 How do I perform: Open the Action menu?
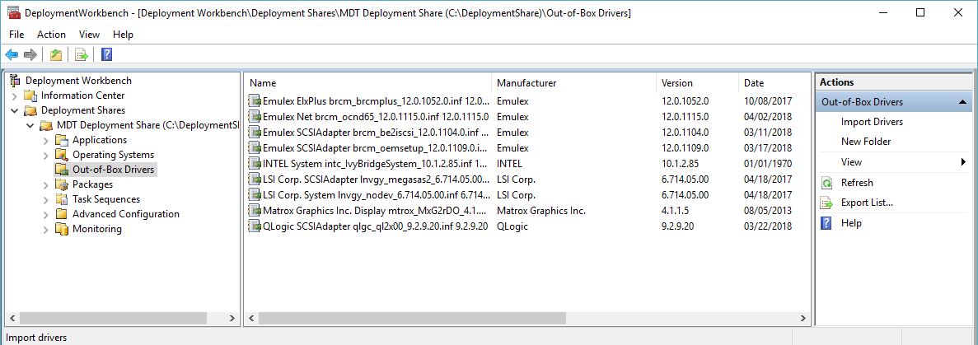pos(51,35)
